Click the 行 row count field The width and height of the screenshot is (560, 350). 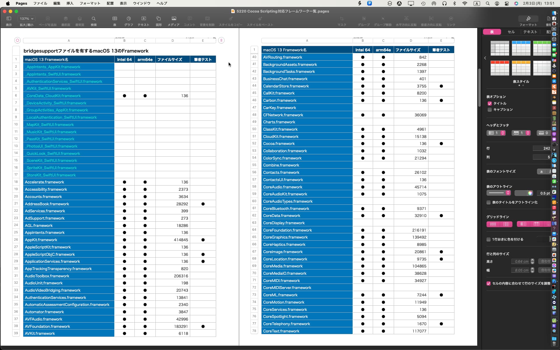(542, 148)
